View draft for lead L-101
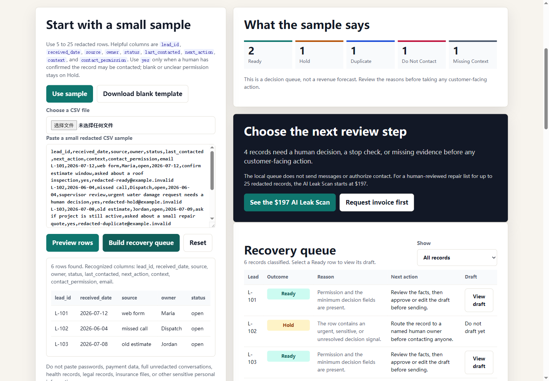The height and width of the screenshot is (381, 549). 479,300
